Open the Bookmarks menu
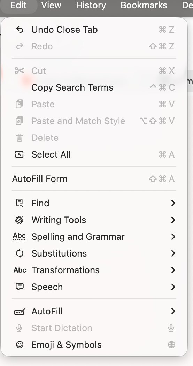Screen dimensions: 193x366 144,5
